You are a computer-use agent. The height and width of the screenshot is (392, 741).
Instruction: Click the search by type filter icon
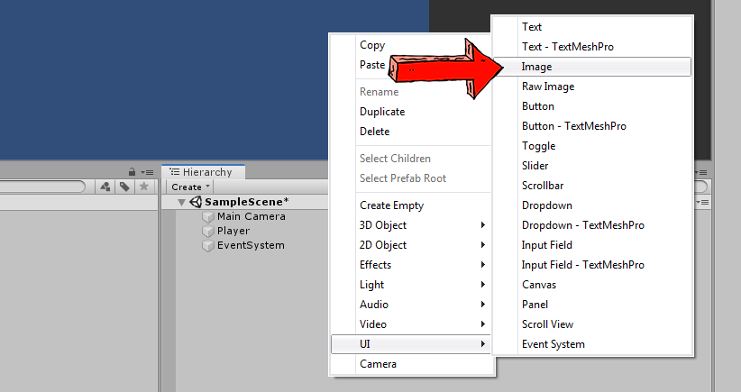(x=105, y=187)
